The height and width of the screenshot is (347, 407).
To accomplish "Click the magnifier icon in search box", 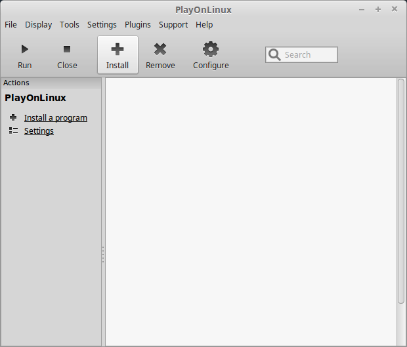I will click(x=274, y=54).
